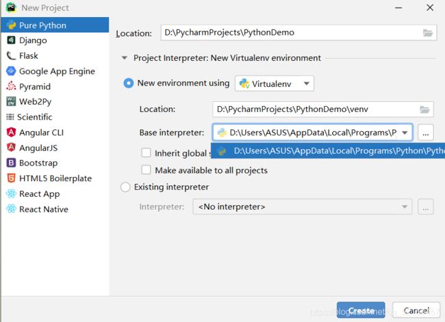
Task: Click the Python icon in Base interpreter field
Action: (x=222, y=133)
